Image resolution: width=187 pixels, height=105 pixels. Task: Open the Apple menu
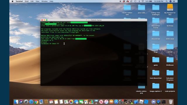click(13, 1)
